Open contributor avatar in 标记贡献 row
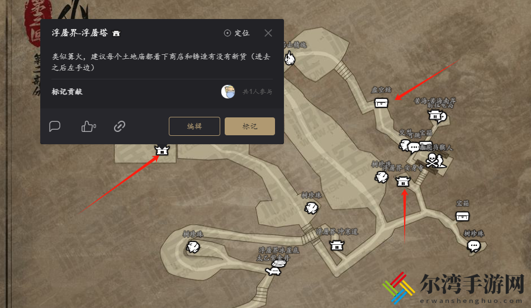The image size is (531, 308). tap(228, 92)
